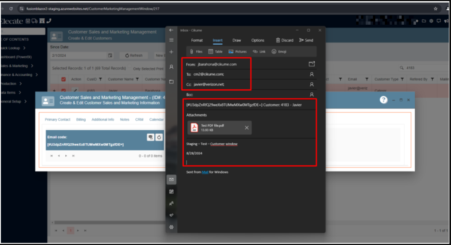Open the email in a new window

click(312, 64)
